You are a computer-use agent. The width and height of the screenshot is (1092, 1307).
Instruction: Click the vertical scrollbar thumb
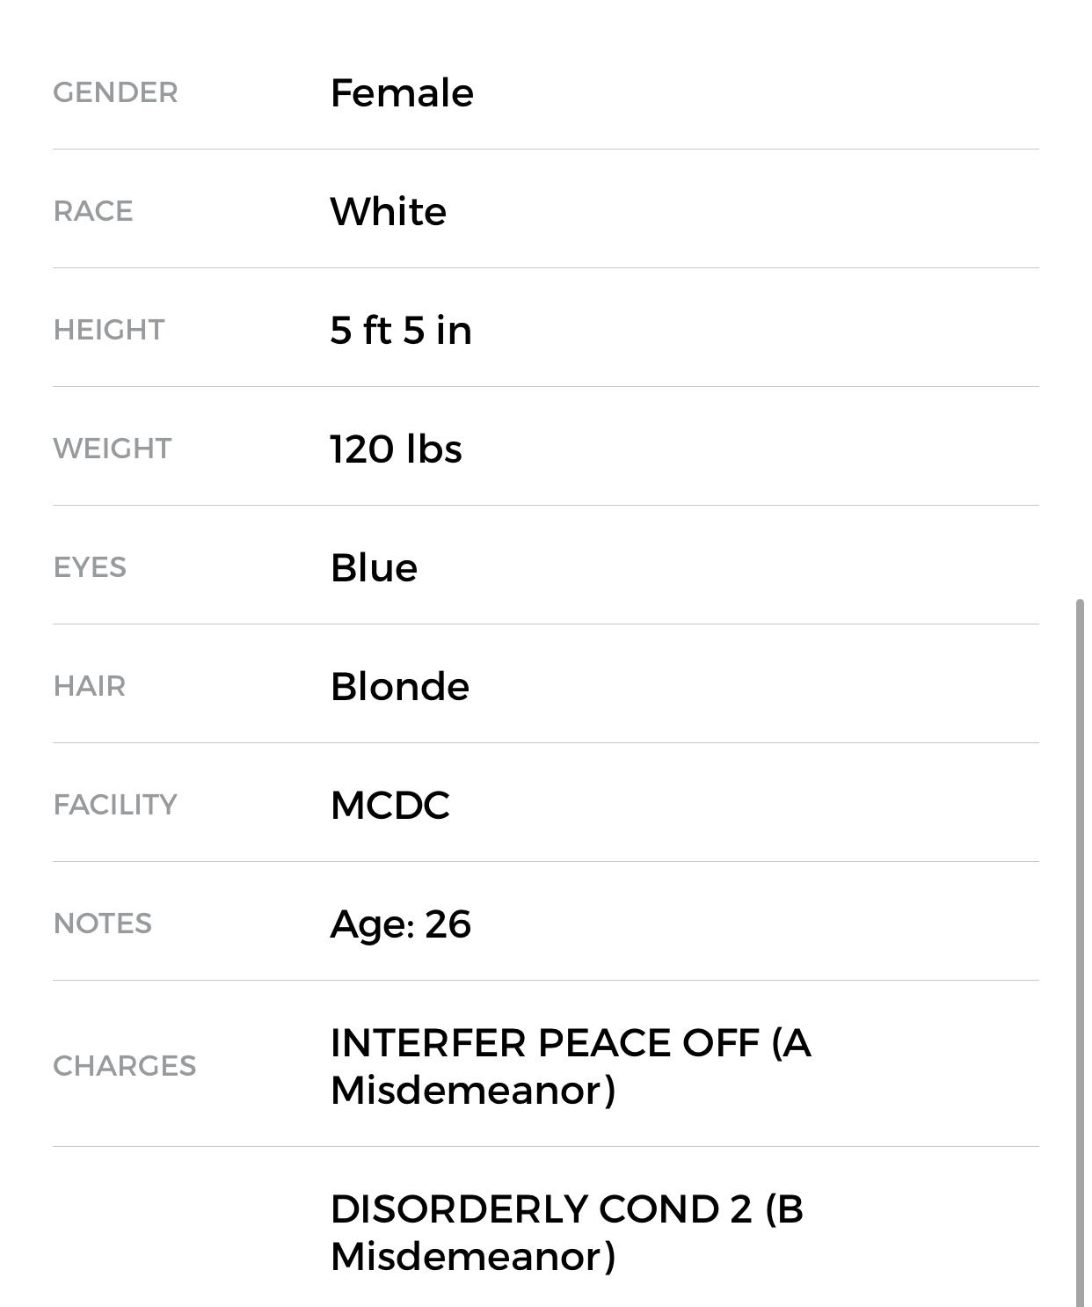(1080, 950)
